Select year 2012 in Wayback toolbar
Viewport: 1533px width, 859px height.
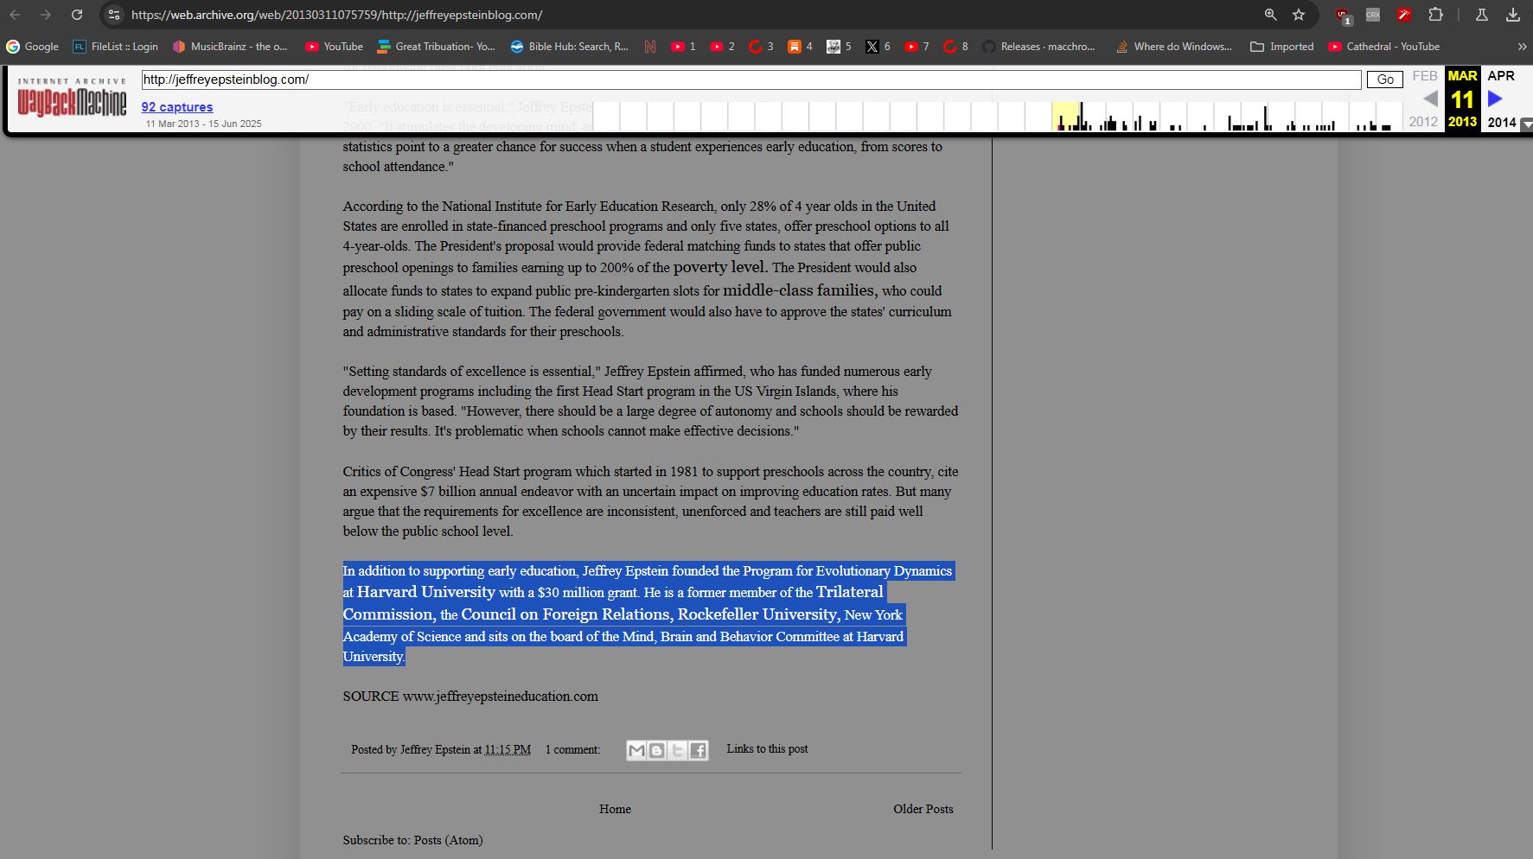coord(1423,122)
